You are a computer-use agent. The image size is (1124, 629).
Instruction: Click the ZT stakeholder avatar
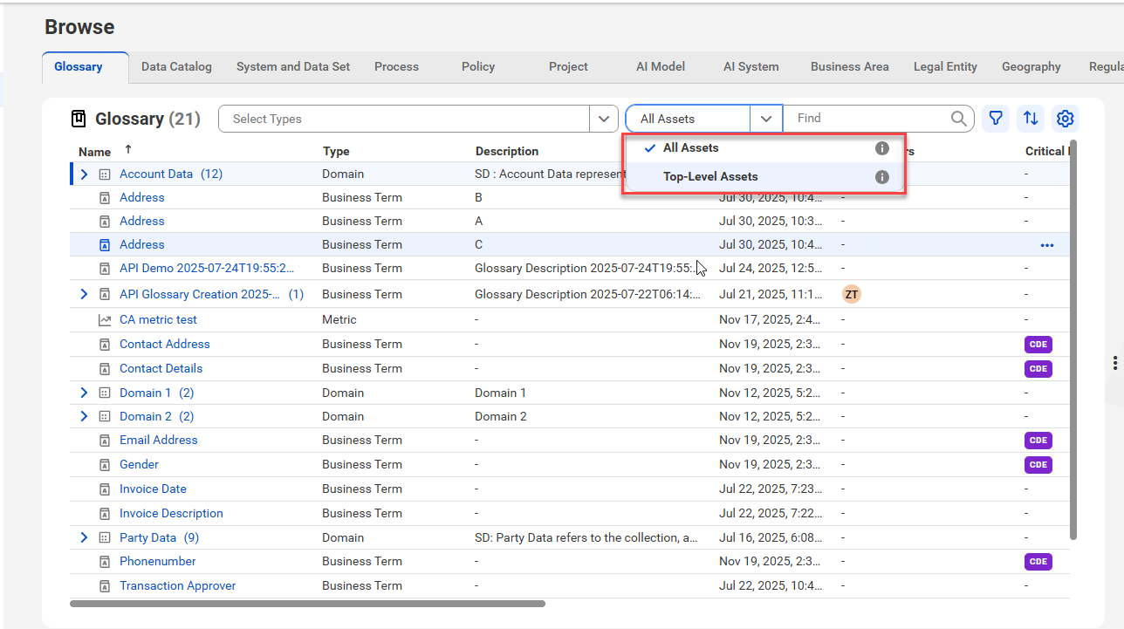click(x=851, y=295)
